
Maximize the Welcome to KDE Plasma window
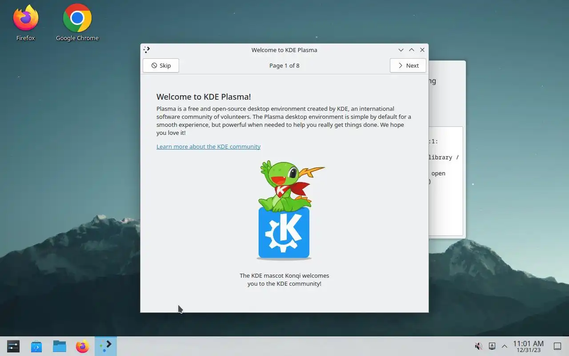[x=412, y=50]
